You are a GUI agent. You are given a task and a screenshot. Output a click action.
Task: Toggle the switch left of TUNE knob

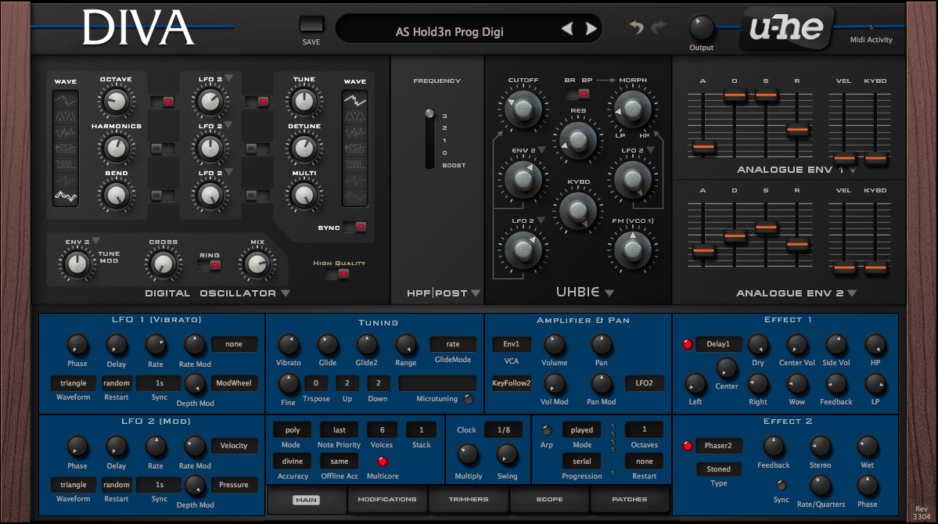pyautogui.click(x=257, y=102)
